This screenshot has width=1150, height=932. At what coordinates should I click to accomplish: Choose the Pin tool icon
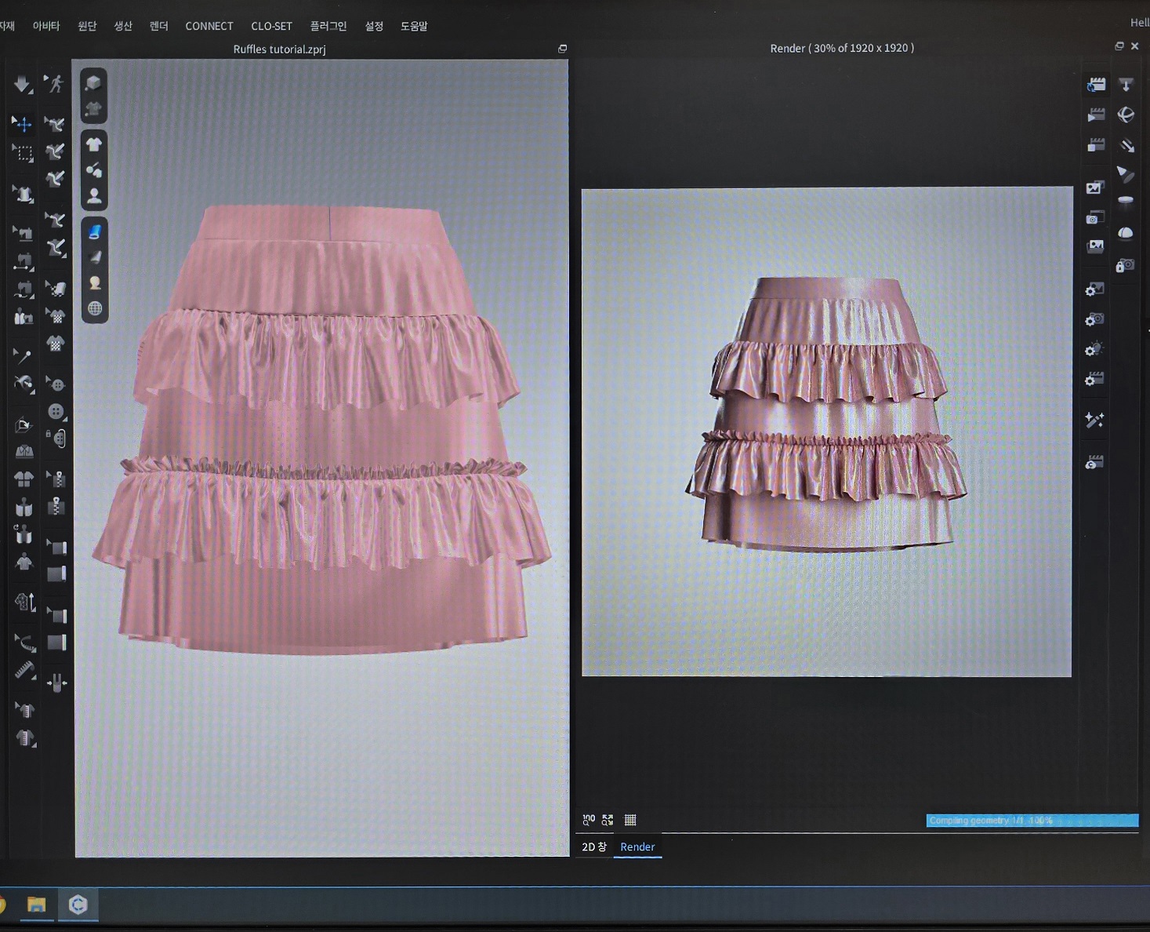(22, 356)
